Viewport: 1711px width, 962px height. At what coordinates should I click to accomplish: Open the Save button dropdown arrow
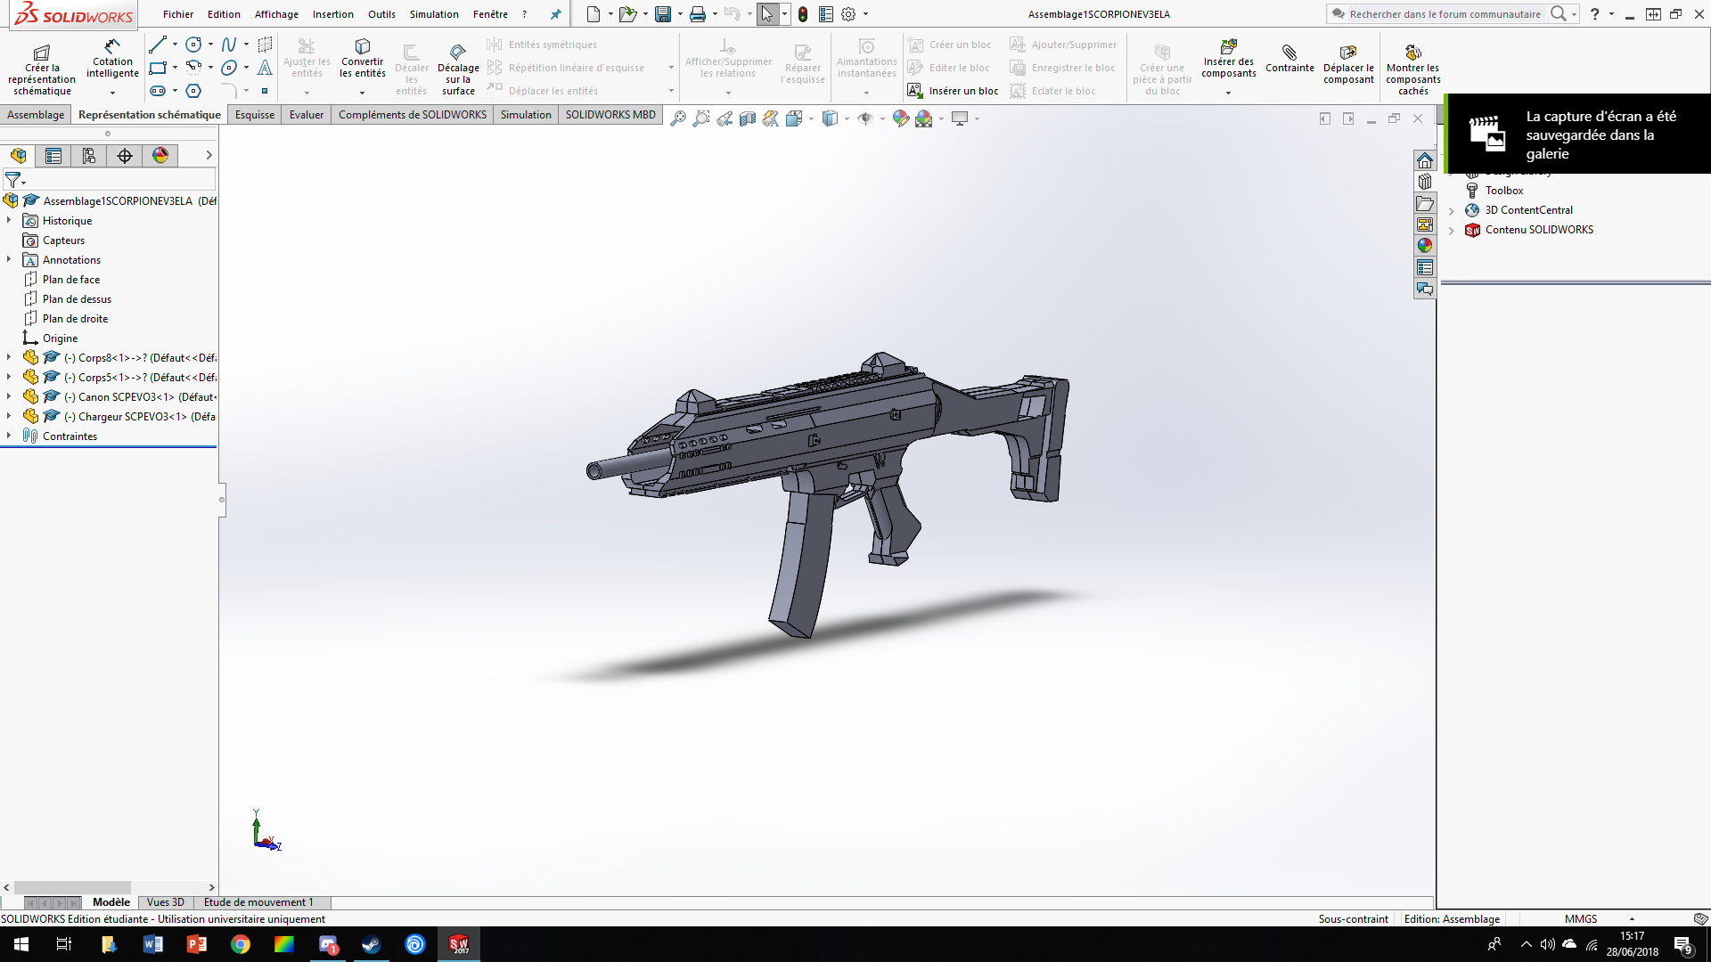coord(679,14)
